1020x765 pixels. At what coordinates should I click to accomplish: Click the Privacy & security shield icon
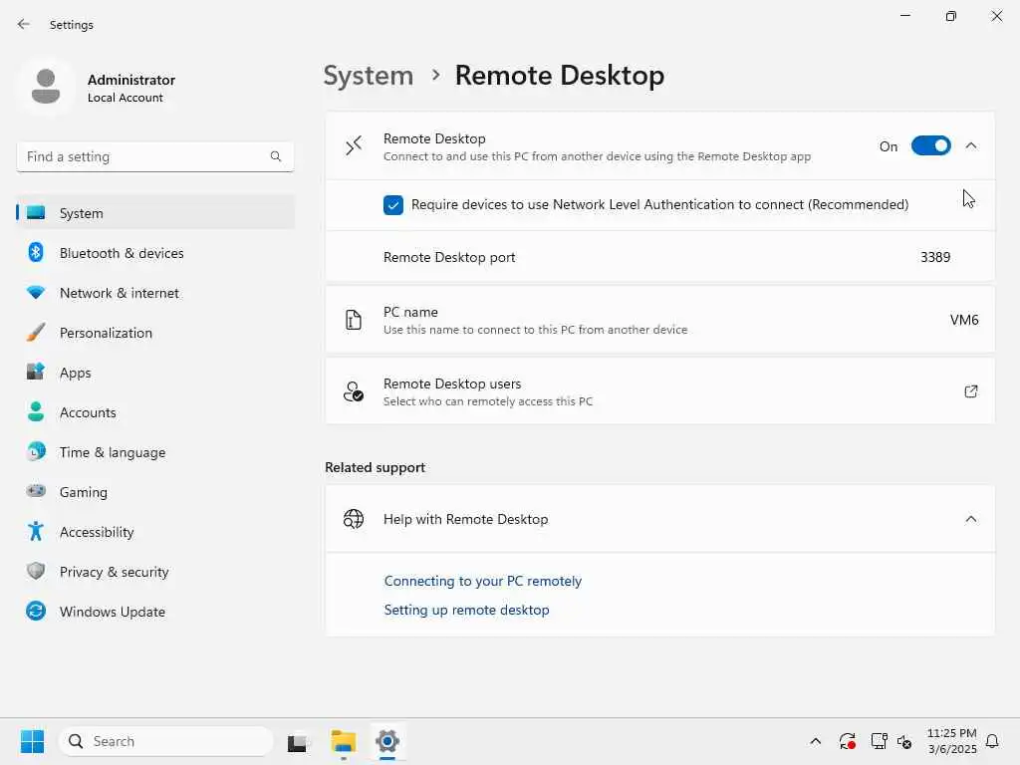tap(36, 571)
